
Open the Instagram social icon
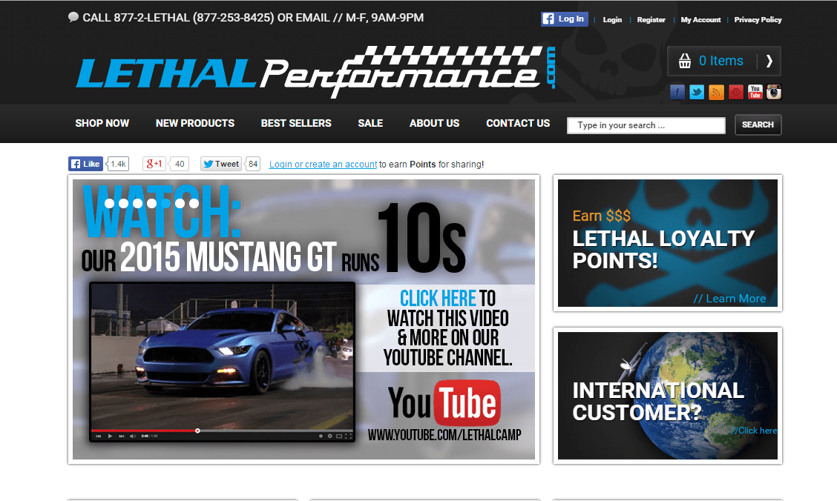point(774,92)
